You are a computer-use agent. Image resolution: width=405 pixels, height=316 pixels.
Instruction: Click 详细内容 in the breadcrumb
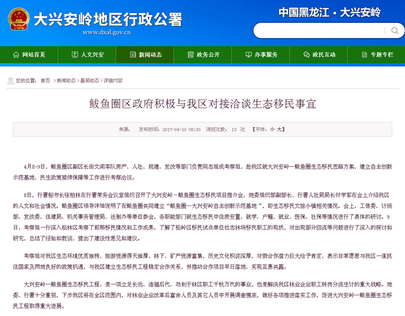113,81
